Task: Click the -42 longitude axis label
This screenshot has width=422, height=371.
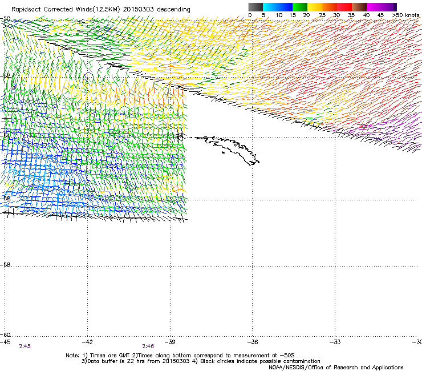Action: pyautogui.click(x=87, y=342)
